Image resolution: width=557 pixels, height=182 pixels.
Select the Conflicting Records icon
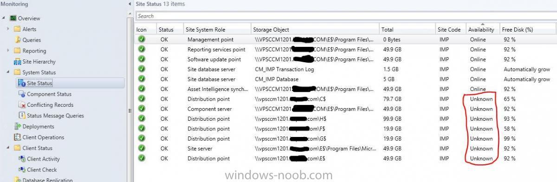click(22, 105)
